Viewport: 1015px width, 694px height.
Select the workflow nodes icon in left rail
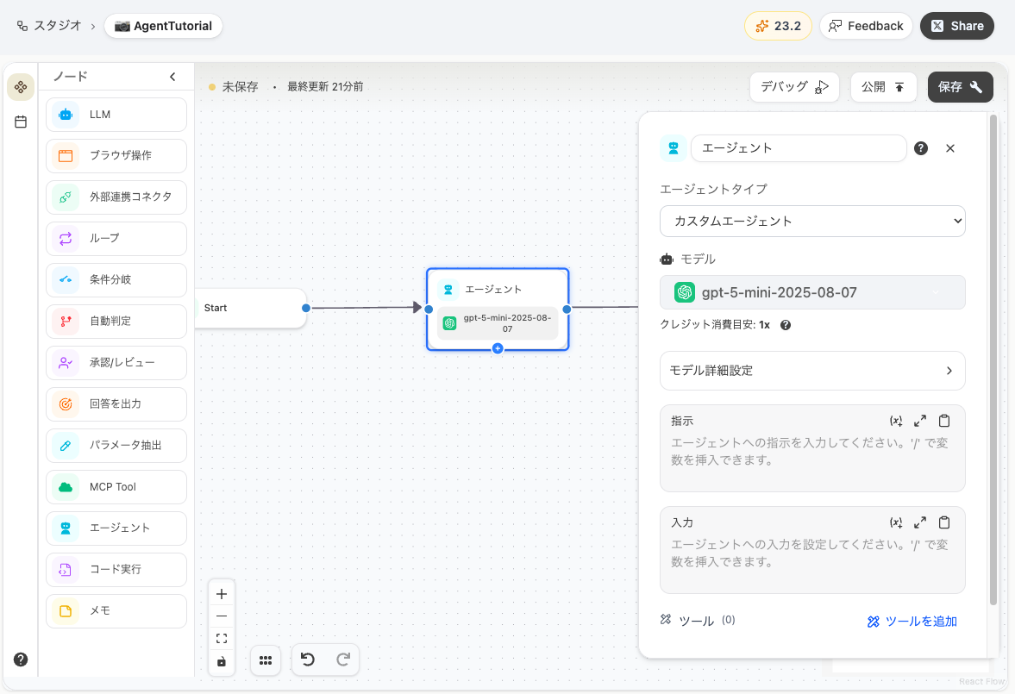[x=20, y=87]
